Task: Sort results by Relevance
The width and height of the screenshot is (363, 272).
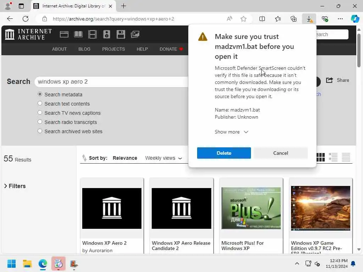Action: 125,158
